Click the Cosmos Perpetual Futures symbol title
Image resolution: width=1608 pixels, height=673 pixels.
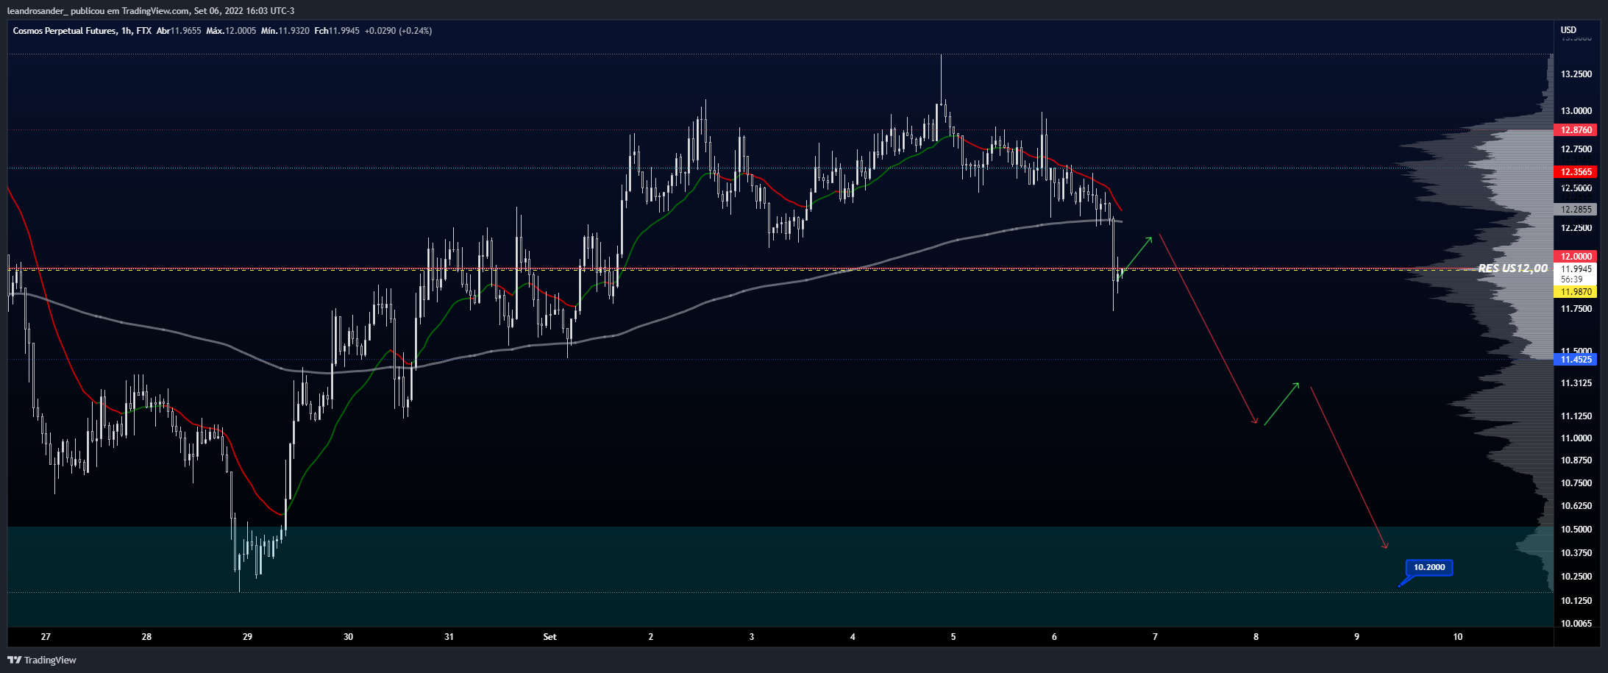click(65, 31)
